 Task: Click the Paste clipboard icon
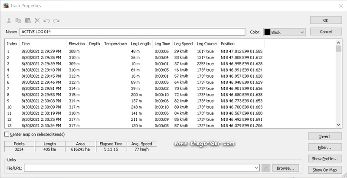[28, 20]
